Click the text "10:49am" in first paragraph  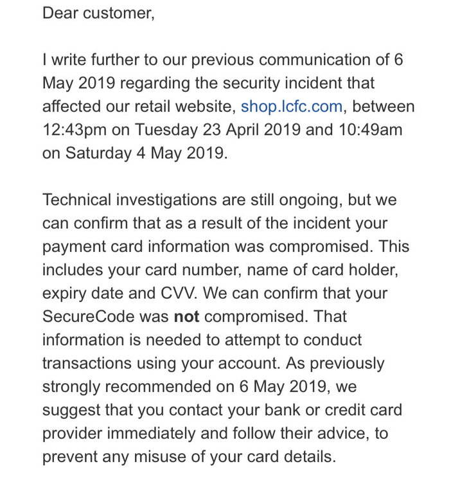coord(370,130)
